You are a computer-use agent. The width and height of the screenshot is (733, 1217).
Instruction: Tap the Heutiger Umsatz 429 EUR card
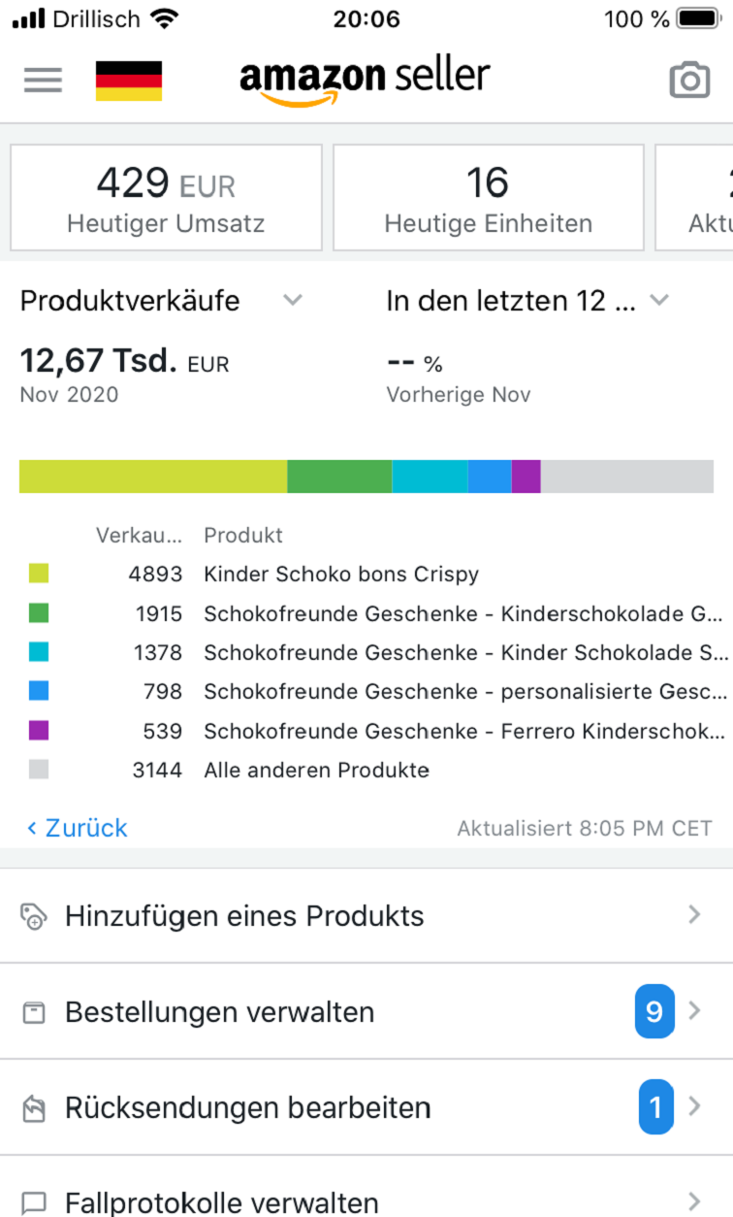pos(166,198)
